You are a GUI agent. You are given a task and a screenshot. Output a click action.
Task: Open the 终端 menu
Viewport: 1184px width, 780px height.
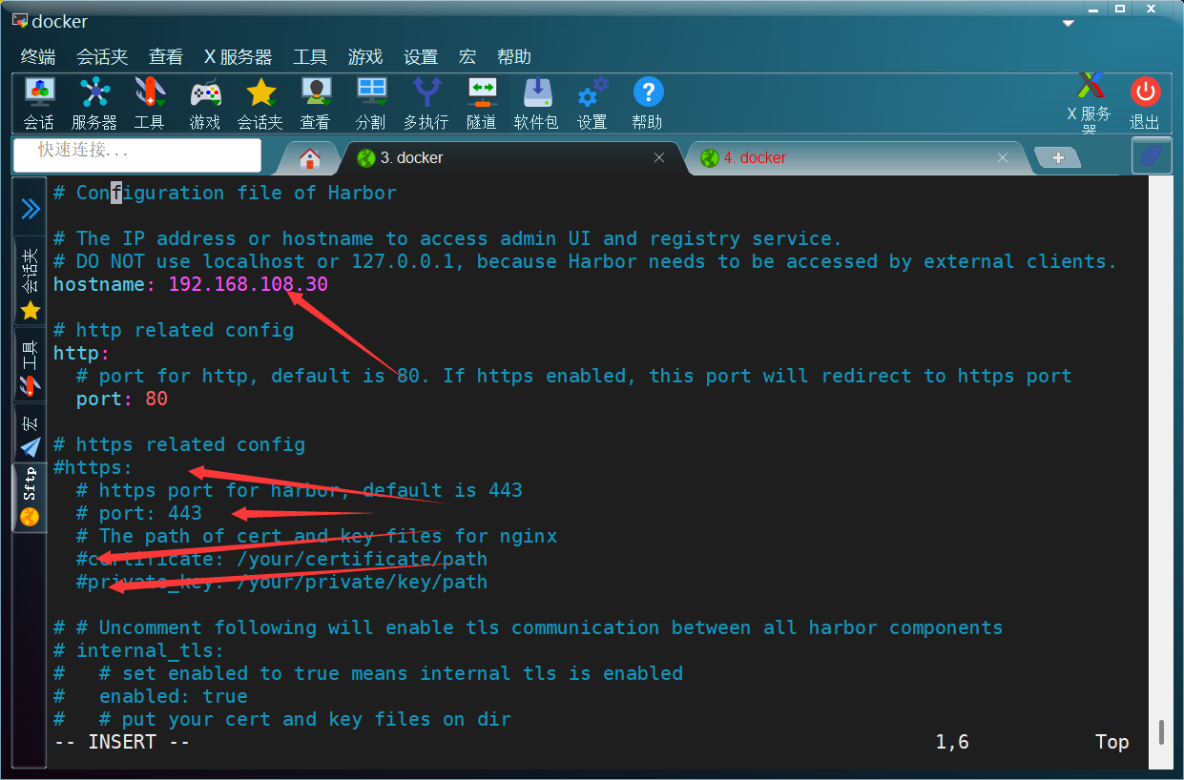pos(38,57)
